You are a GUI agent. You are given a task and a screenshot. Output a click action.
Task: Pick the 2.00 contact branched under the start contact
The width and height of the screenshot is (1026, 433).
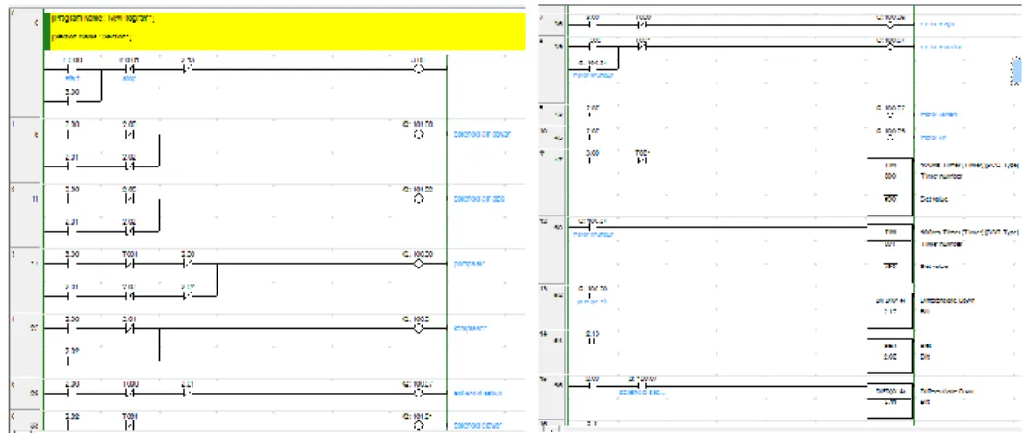pos(70,101)
